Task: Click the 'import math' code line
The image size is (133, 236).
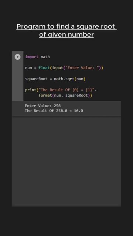Action: tap(37, 57)
